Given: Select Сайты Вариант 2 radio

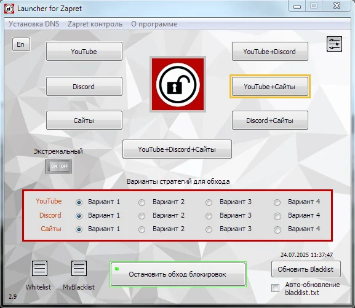Looking at the screenshot, I should 142,230.
